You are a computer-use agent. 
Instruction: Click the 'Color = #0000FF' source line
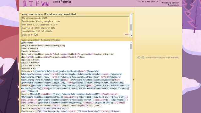(30, 63)
